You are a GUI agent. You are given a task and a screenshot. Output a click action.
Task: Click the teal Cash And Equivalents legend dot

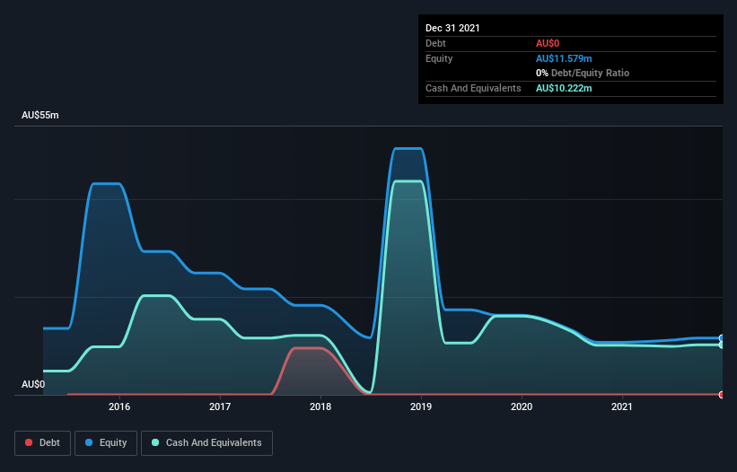click(155, 442)
